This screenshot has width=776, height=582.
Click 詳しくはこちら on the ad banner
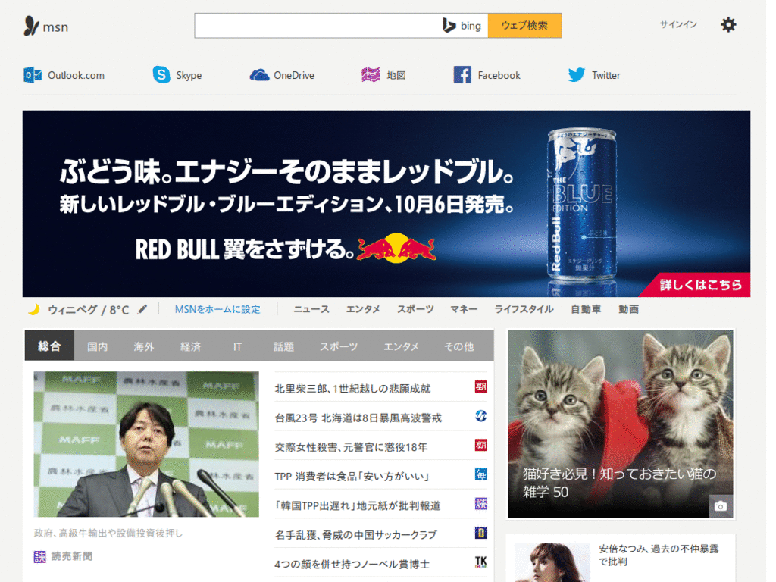click(700, 285)
